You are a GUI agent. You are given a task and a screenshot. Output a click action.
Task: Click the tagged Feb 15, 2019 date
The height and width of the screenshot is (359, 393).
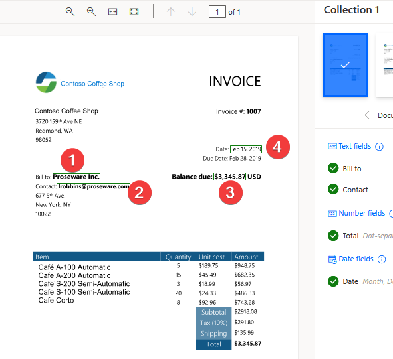point(246,149)
